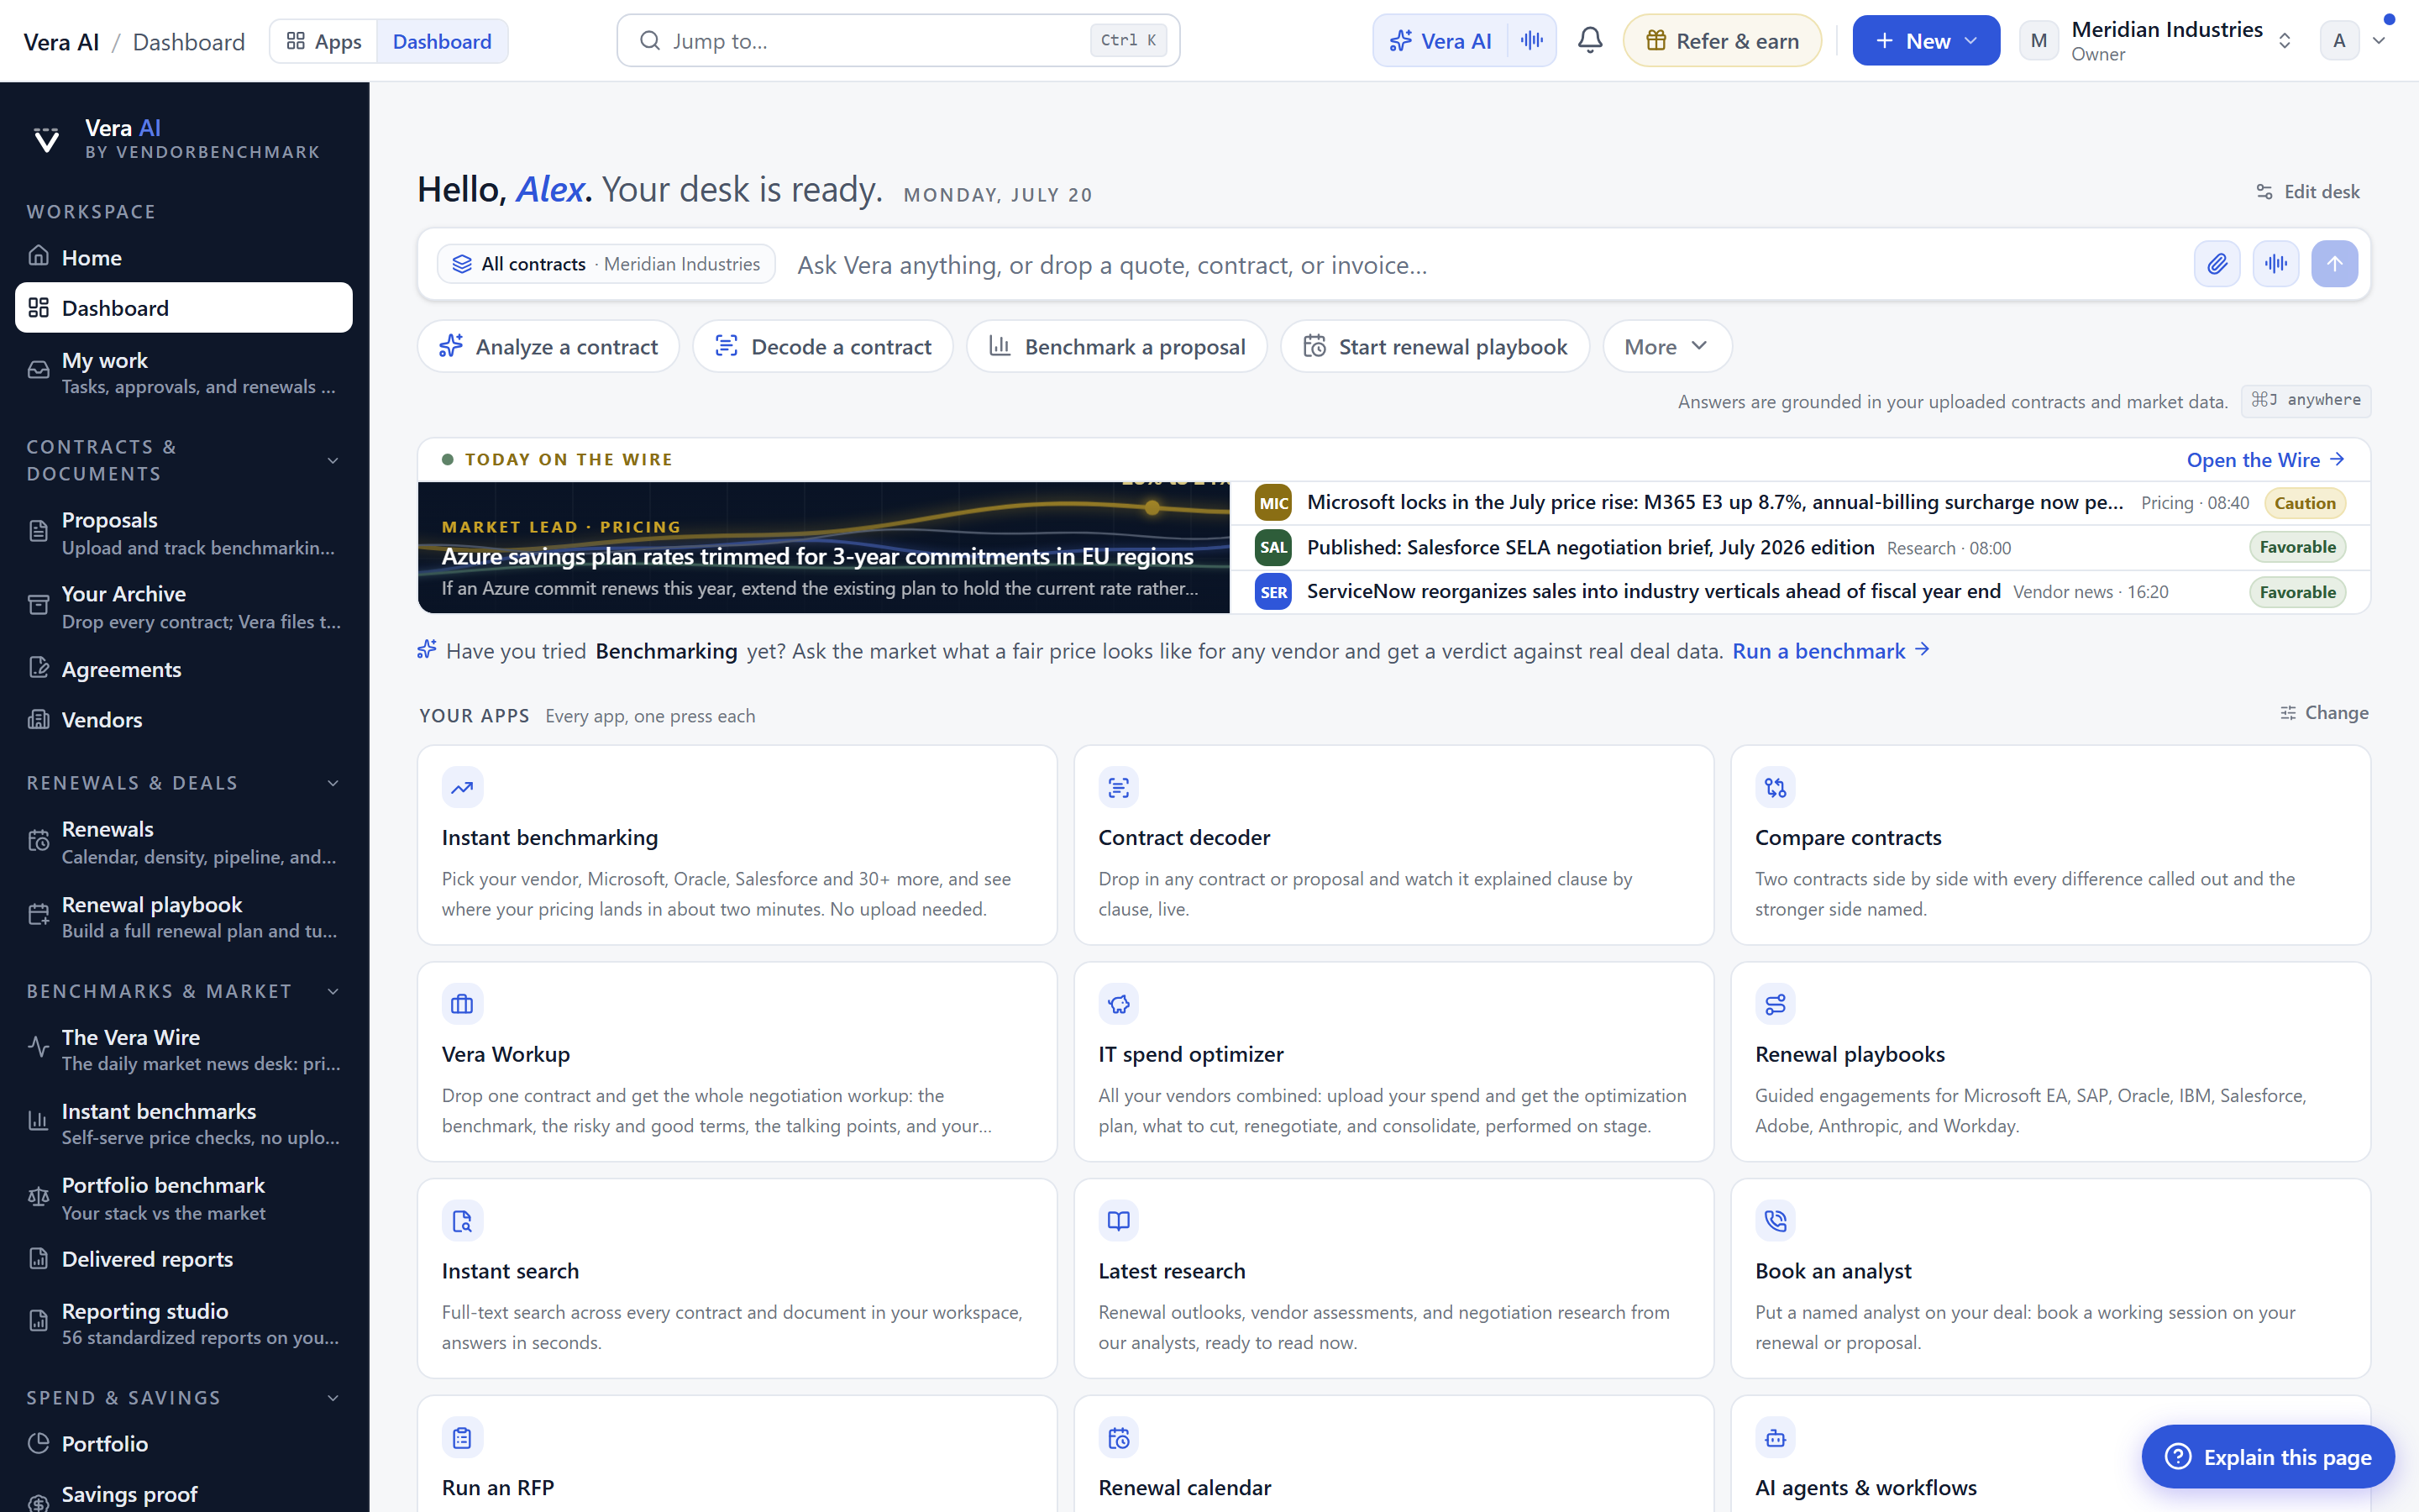Click the Renewal calendar card icon
Viewport: 2419px width, 1512px height.
[x=1119, y=1438]
